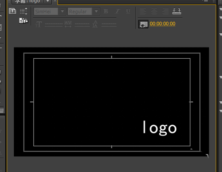Align text left
This screenshot has width=222, height=172.
pyautogui.click(x=143, y=11)
